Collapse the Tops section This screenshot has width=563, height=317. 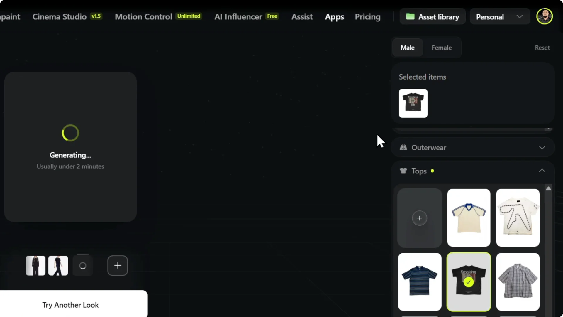(542, 171)
